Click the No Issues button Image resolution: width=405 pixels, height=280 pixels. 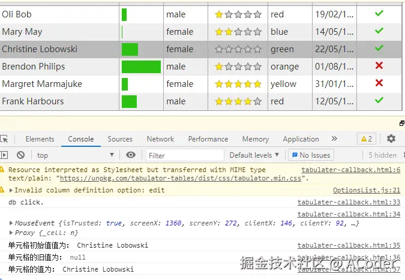point(311,155)
